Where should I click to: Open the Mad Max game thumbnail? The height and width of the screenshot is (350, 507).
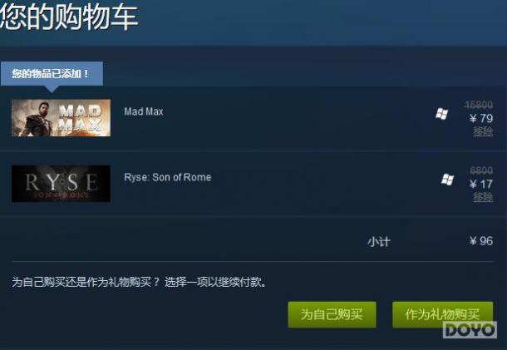[61, 118]
